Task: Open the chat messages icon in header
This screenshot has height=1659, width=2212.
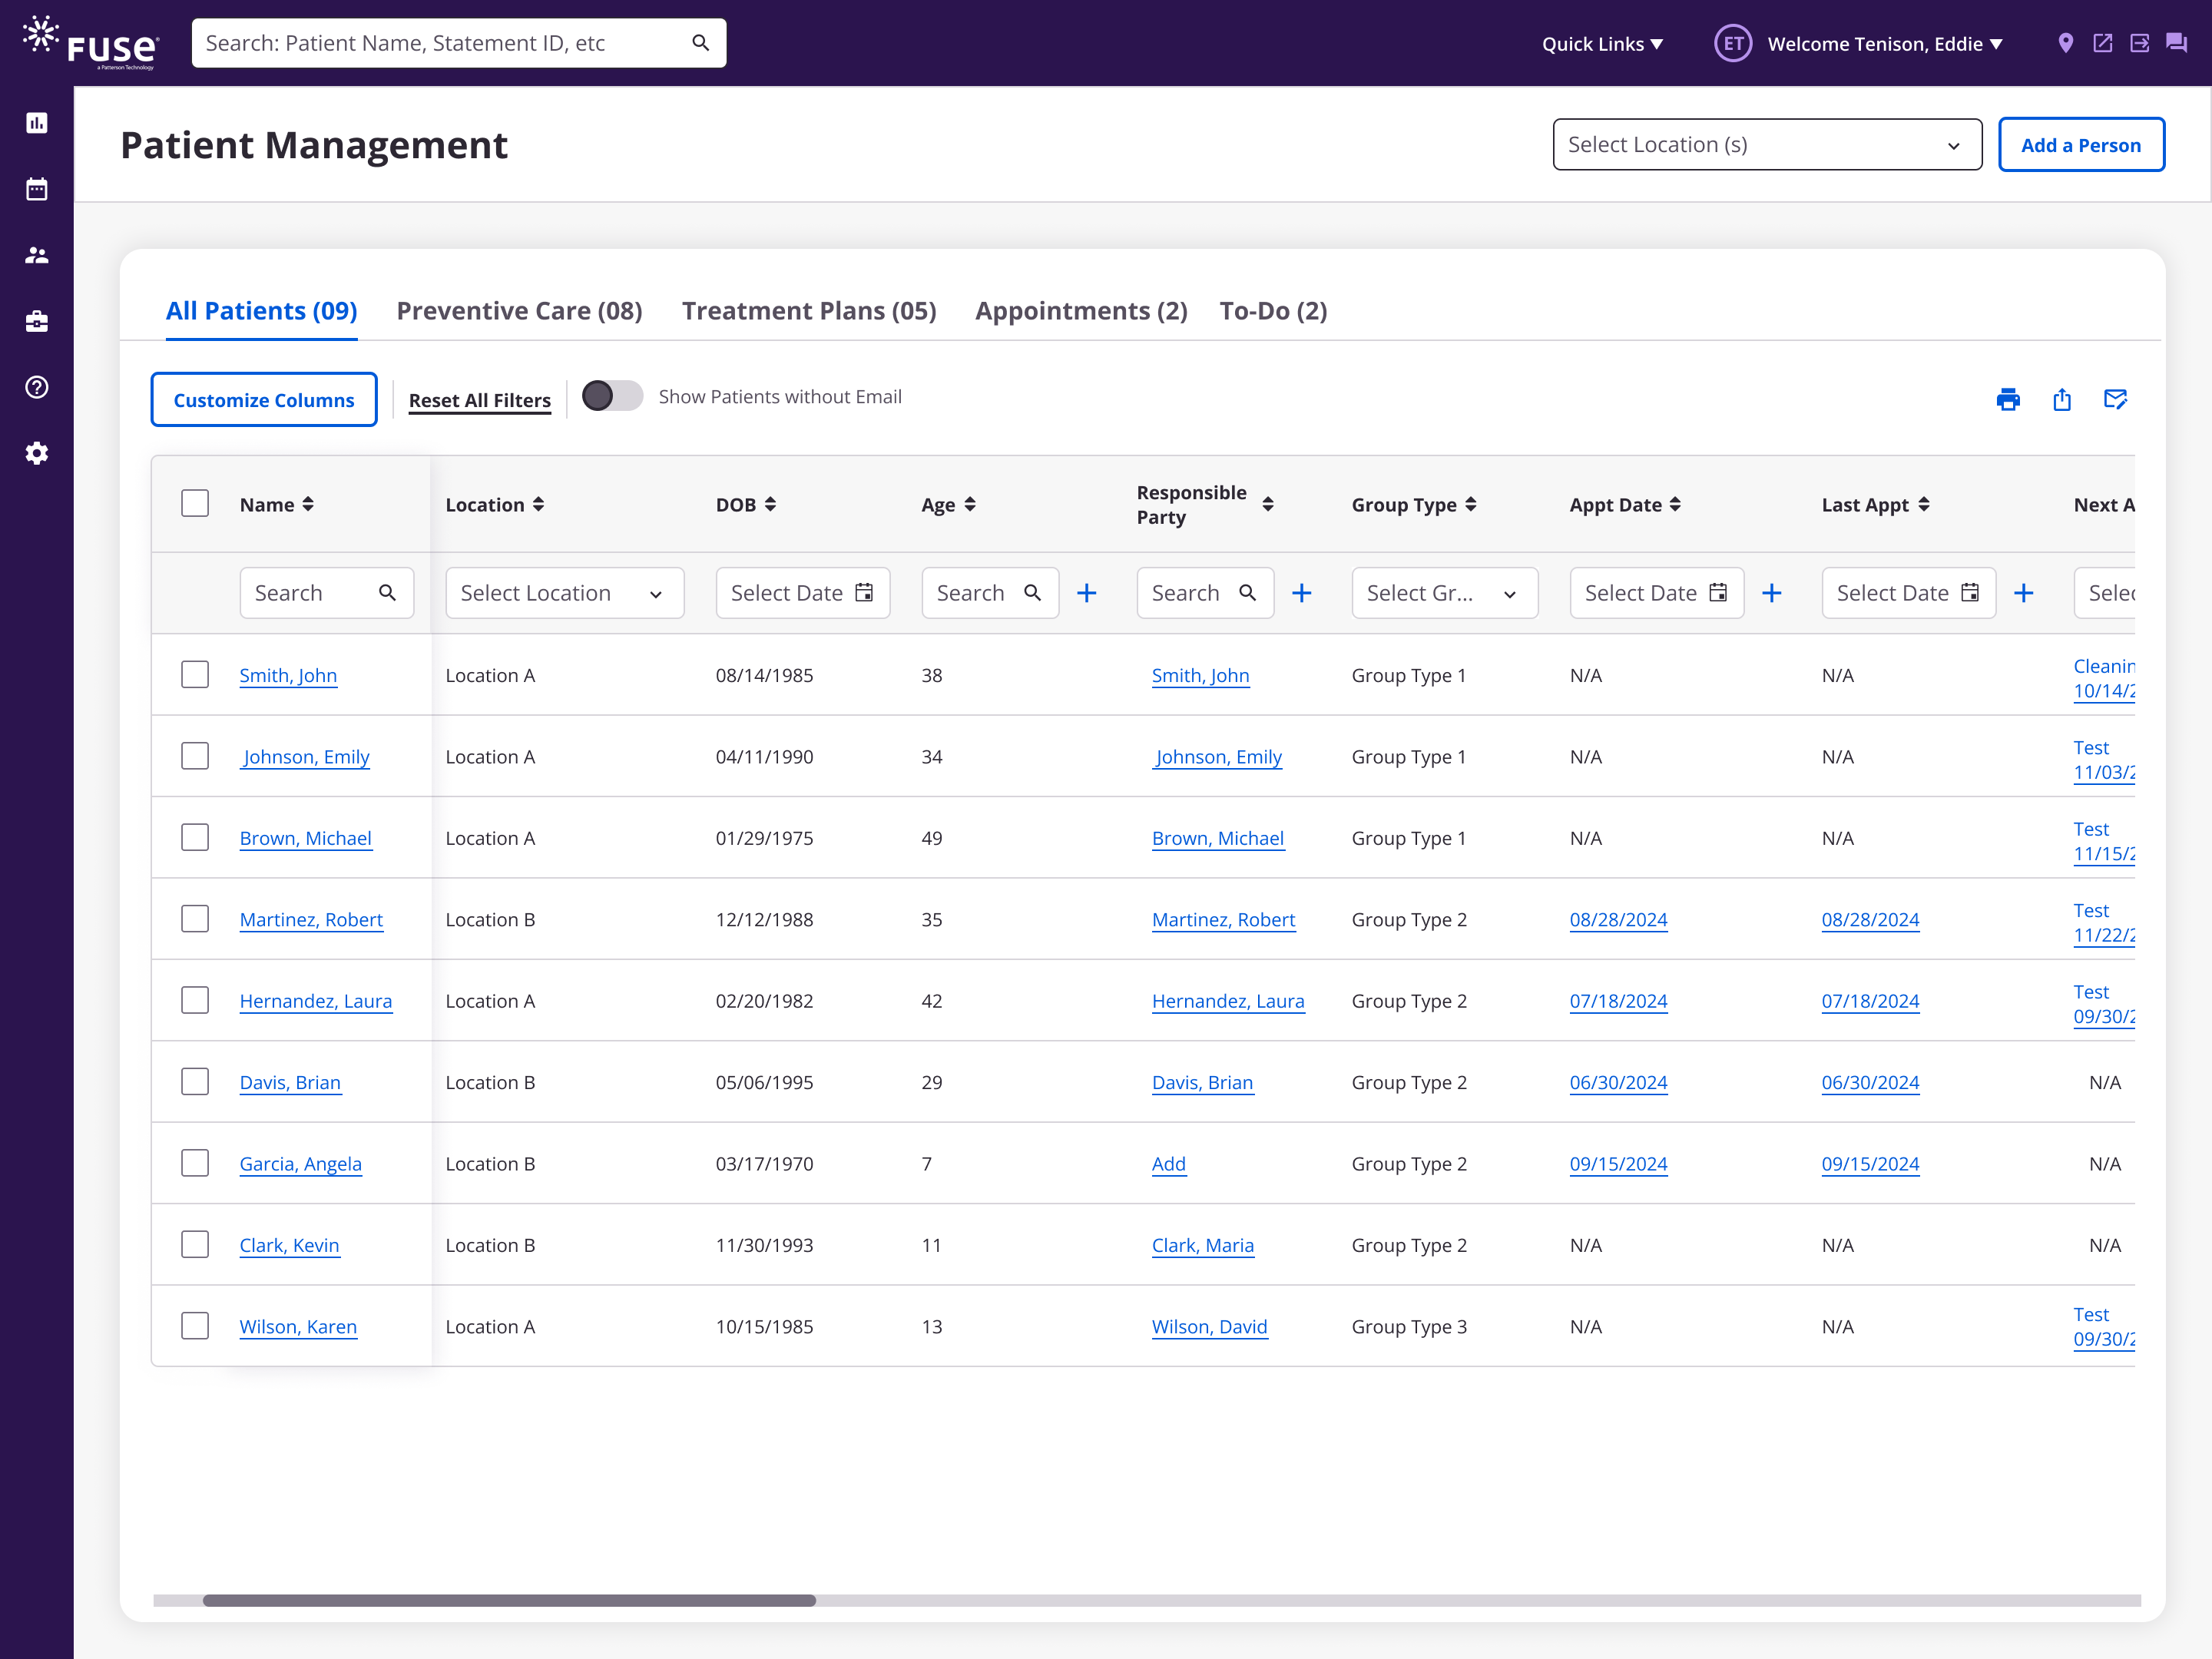Action: (x=2176, y=43)
